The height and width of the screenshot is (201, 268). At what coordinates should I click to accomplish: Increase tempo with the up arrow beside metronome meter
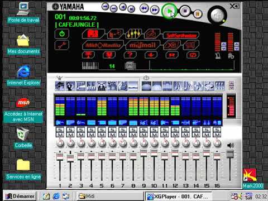224,44
